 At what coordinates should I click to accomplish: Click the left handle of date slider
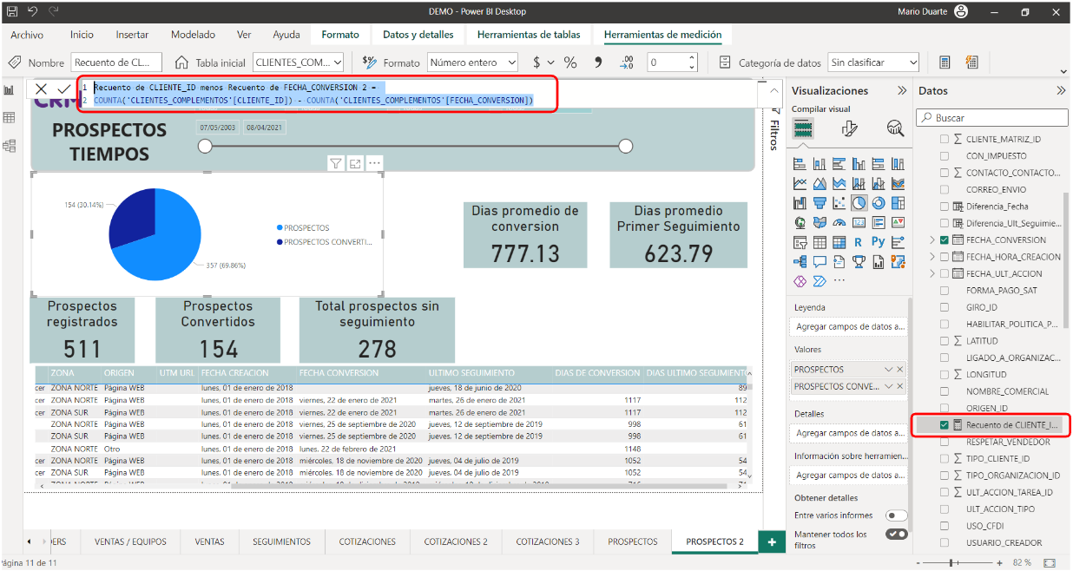pos(205,147)
